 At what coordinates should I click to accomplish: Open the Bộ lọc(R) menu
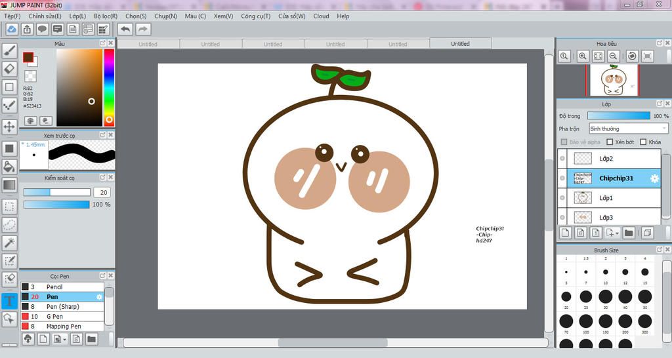tap(106, 16)
